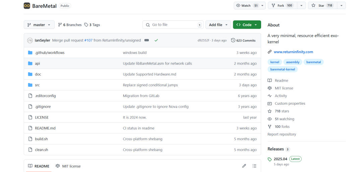Click the 623 Commits history link

pyautogui.click(x=243, y=40)
